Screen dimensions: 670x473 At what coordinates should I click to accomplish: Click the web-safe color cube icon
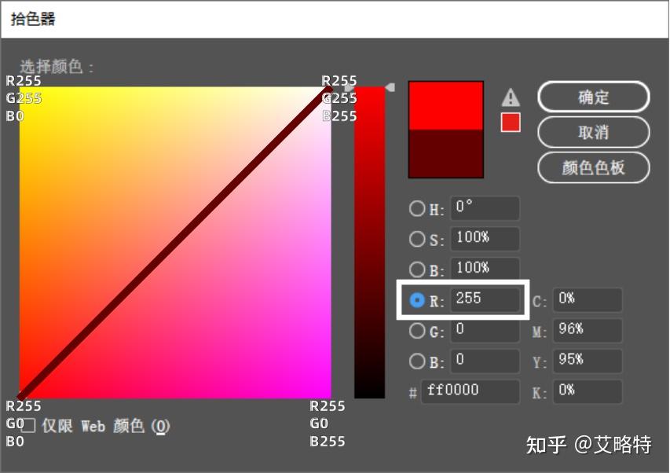[x=510, y=123]
